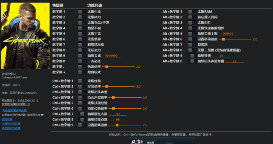Viewport: 273px width, 144px height.
Task: Toggle the 经验倍率 switch
Action: (82, 86)
